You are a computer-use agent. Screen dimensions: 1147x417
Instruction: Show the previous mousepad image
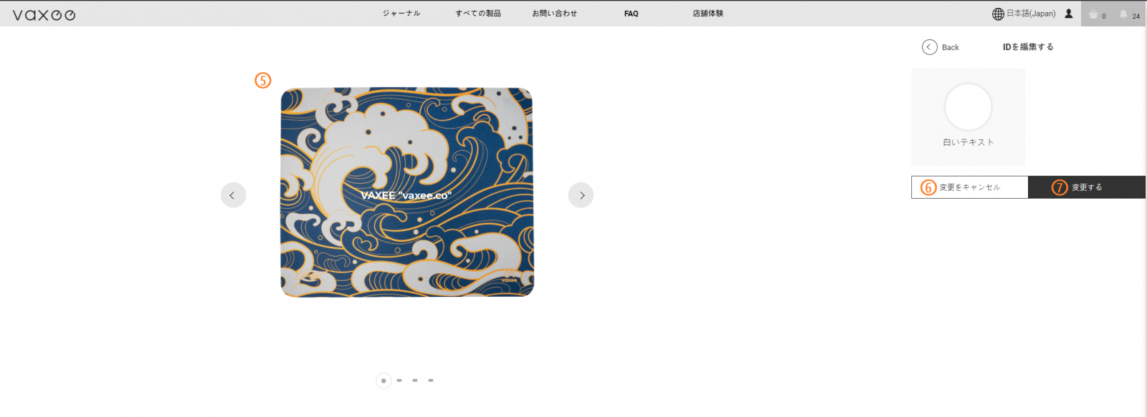tap(233, 195)
